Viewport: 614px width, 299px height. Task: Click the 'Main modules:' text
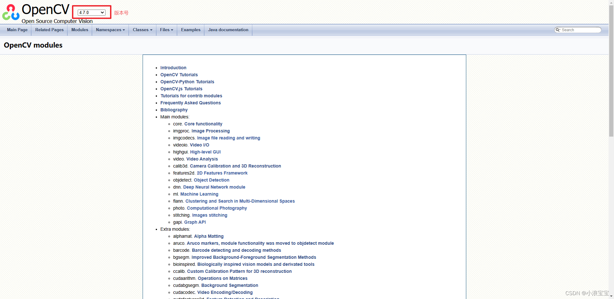[x=175, y=117]
